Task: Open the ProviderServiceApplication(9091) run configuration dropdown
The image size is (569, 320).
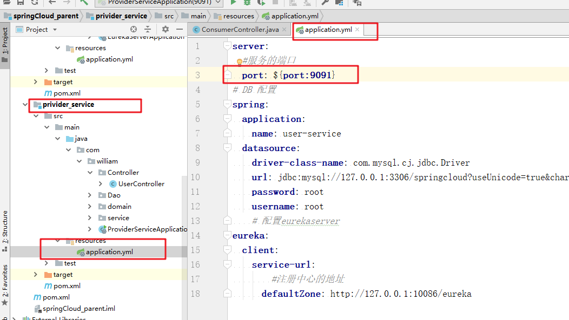Action: click(159, 3)
